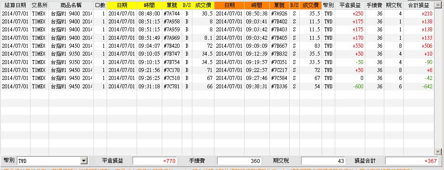Sort by the 交易所 column header
Screen dimensions: 444x170
pyautogui.click(x=40, y=5)
